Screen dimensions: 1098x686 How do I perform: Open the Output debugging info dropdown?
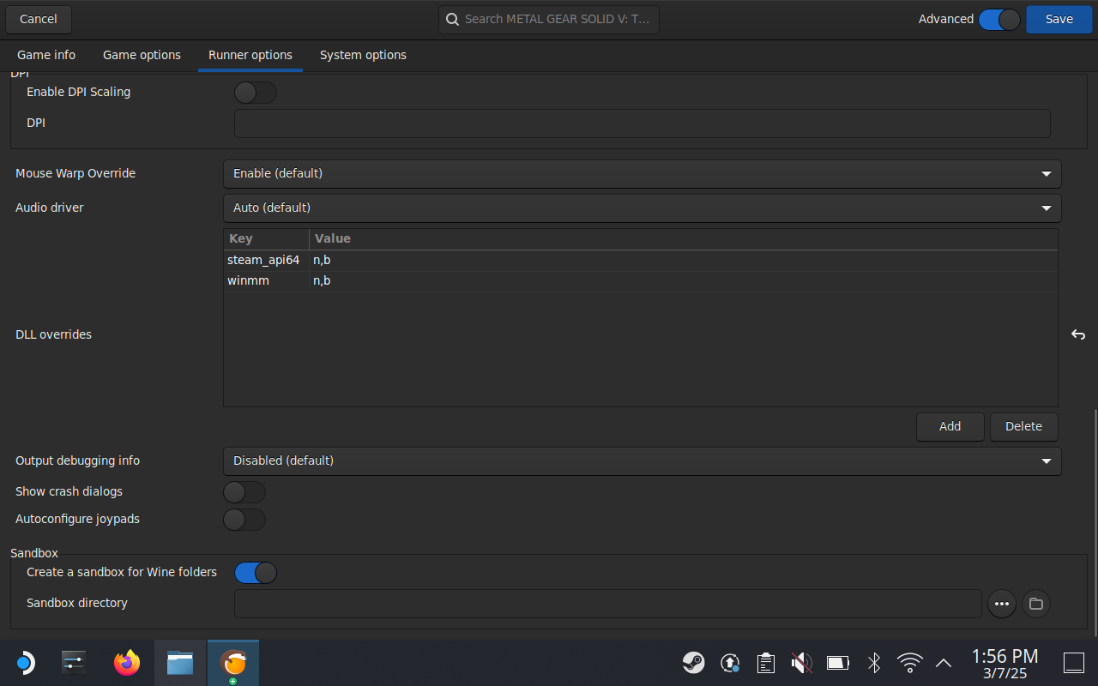(643, 461)
